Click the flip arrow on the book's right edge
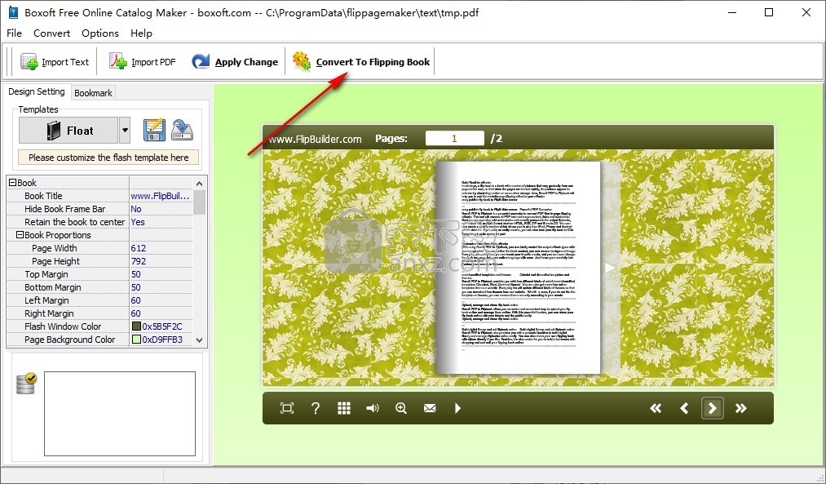826x484 pixels. [609, 268]
